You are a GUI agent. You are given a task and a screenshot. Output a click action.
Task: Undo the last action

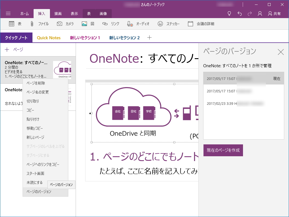[x=240, y=14]
